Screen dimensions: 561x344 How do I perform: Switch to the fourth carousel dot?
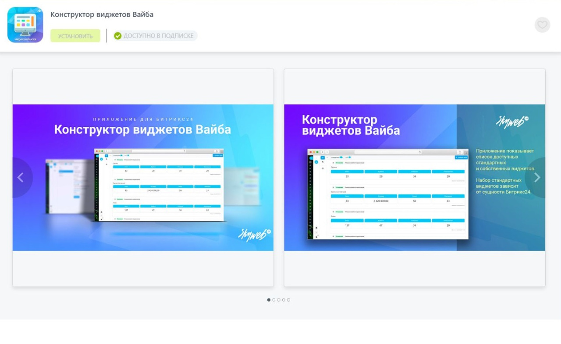[x=284, y=300]
